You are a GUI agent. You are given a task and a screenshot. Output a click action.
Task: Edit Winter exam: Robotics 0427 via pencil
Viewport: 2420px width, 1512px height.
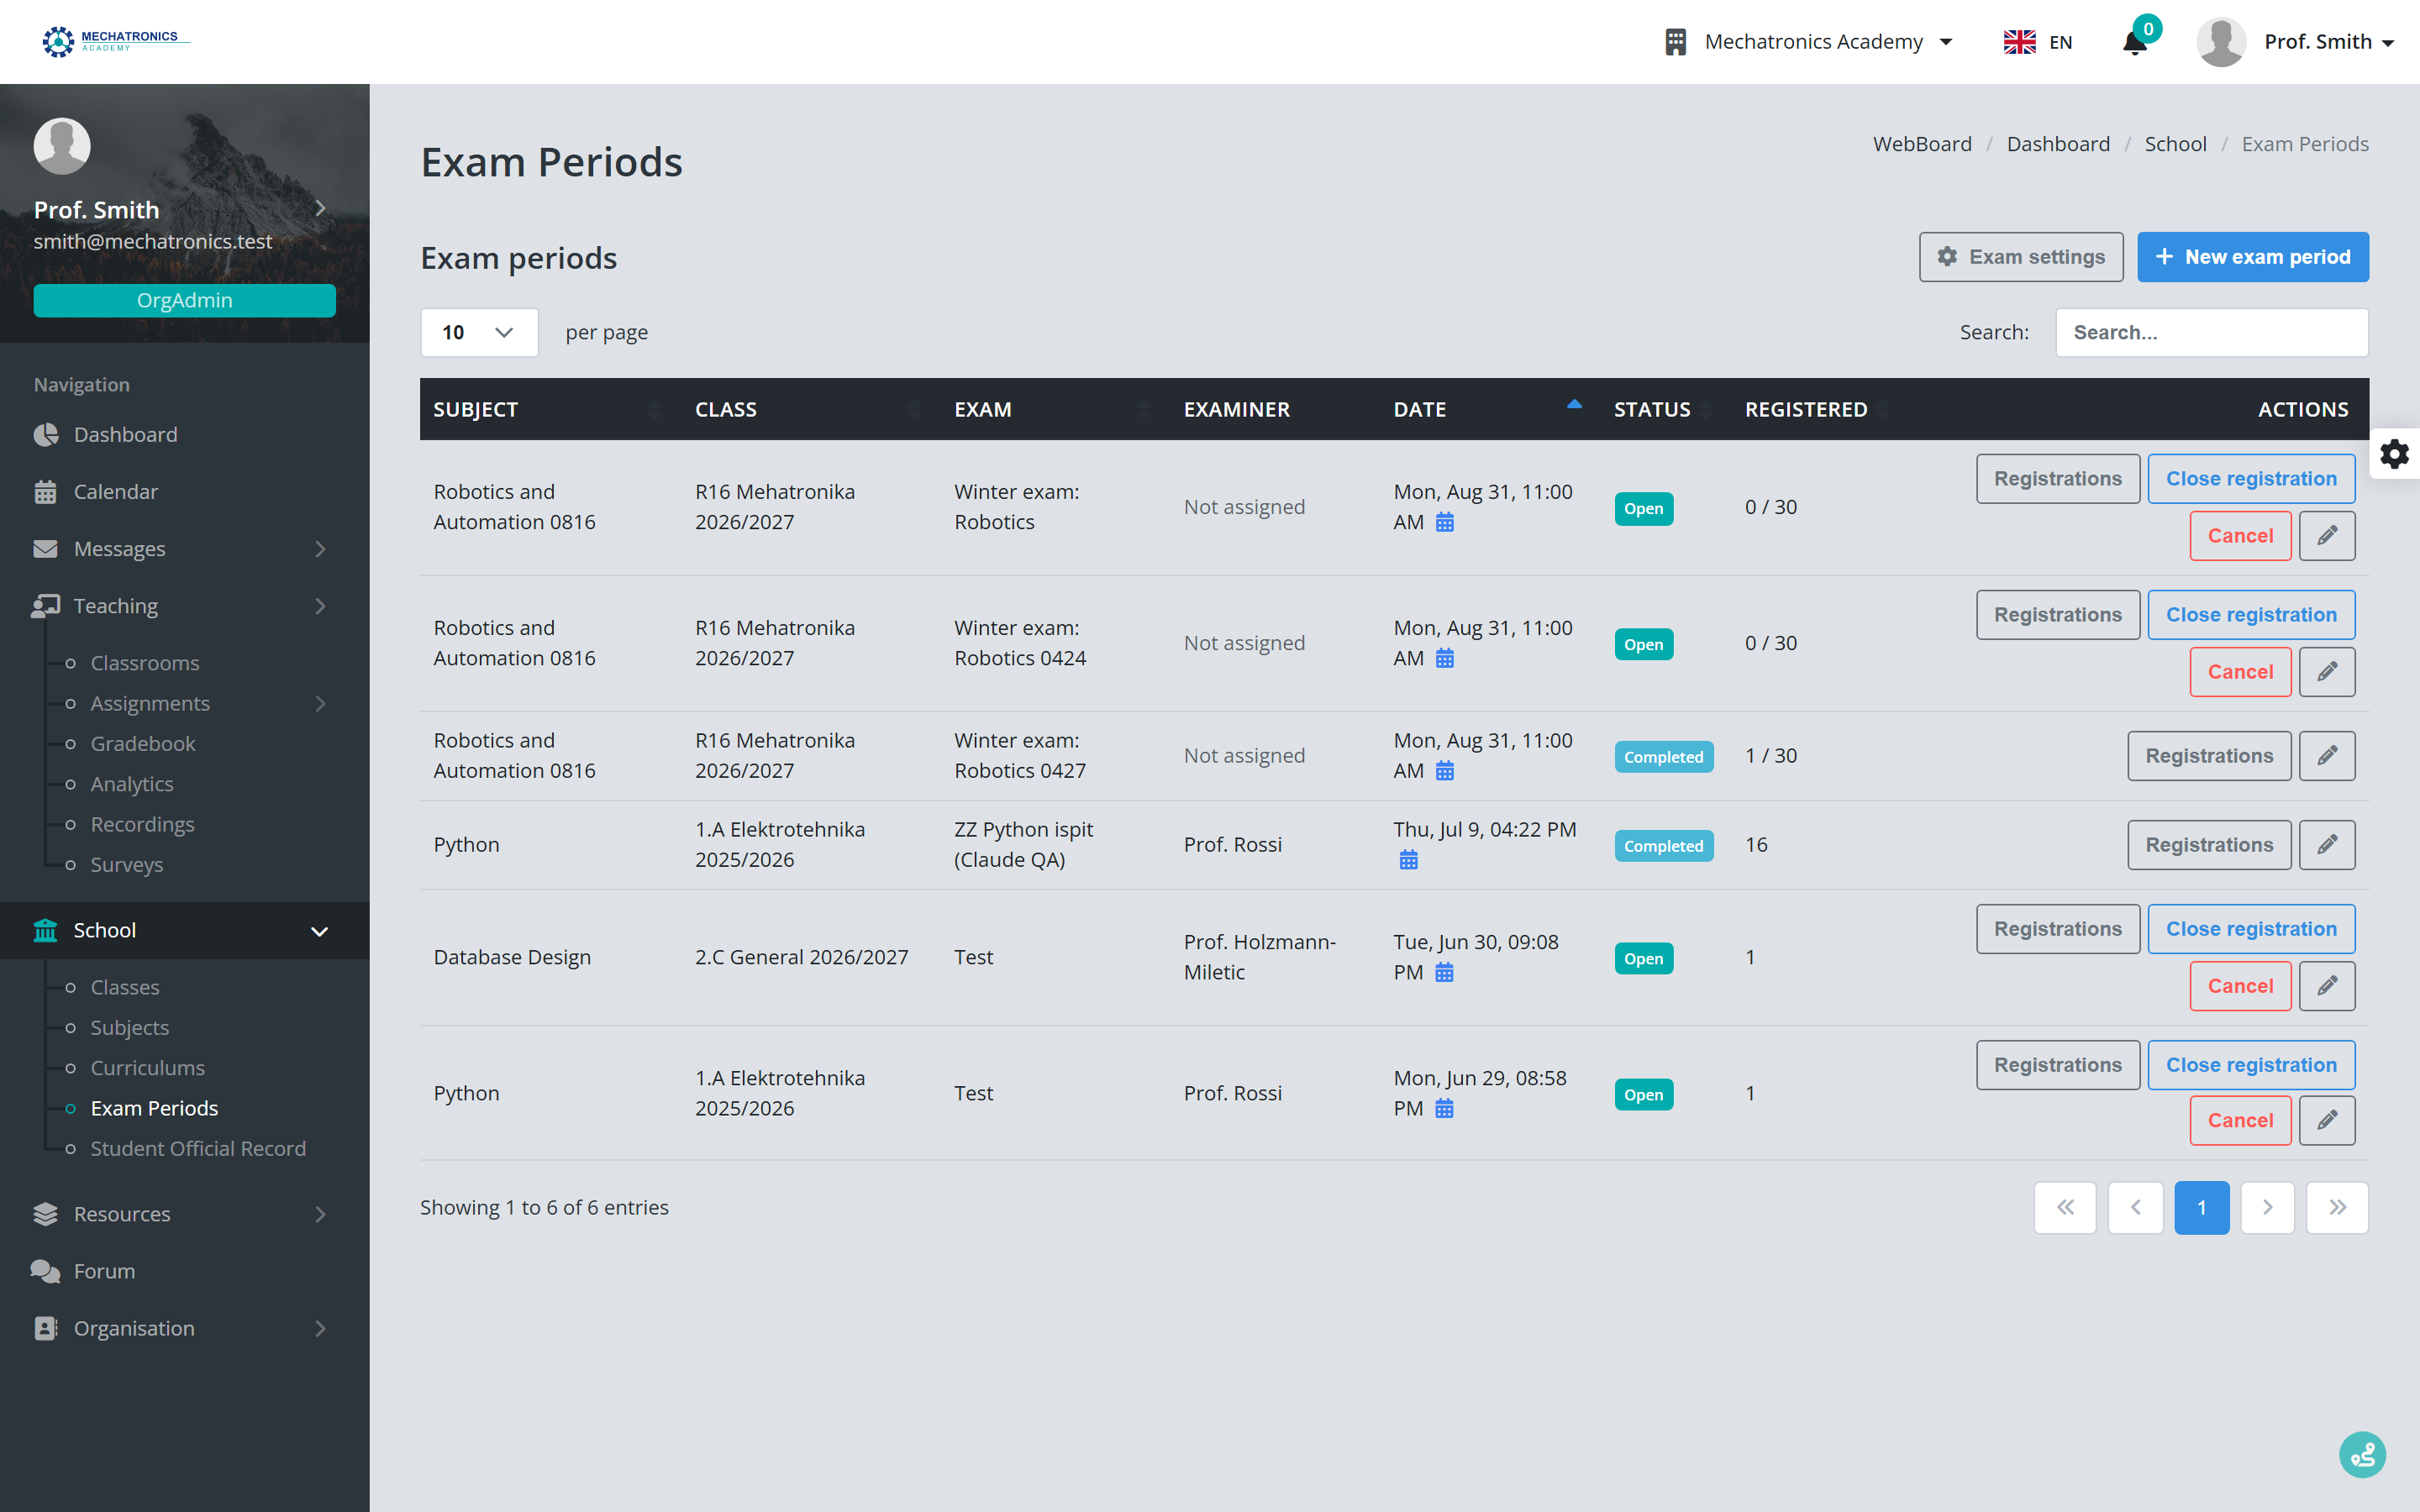(2326, 756)
